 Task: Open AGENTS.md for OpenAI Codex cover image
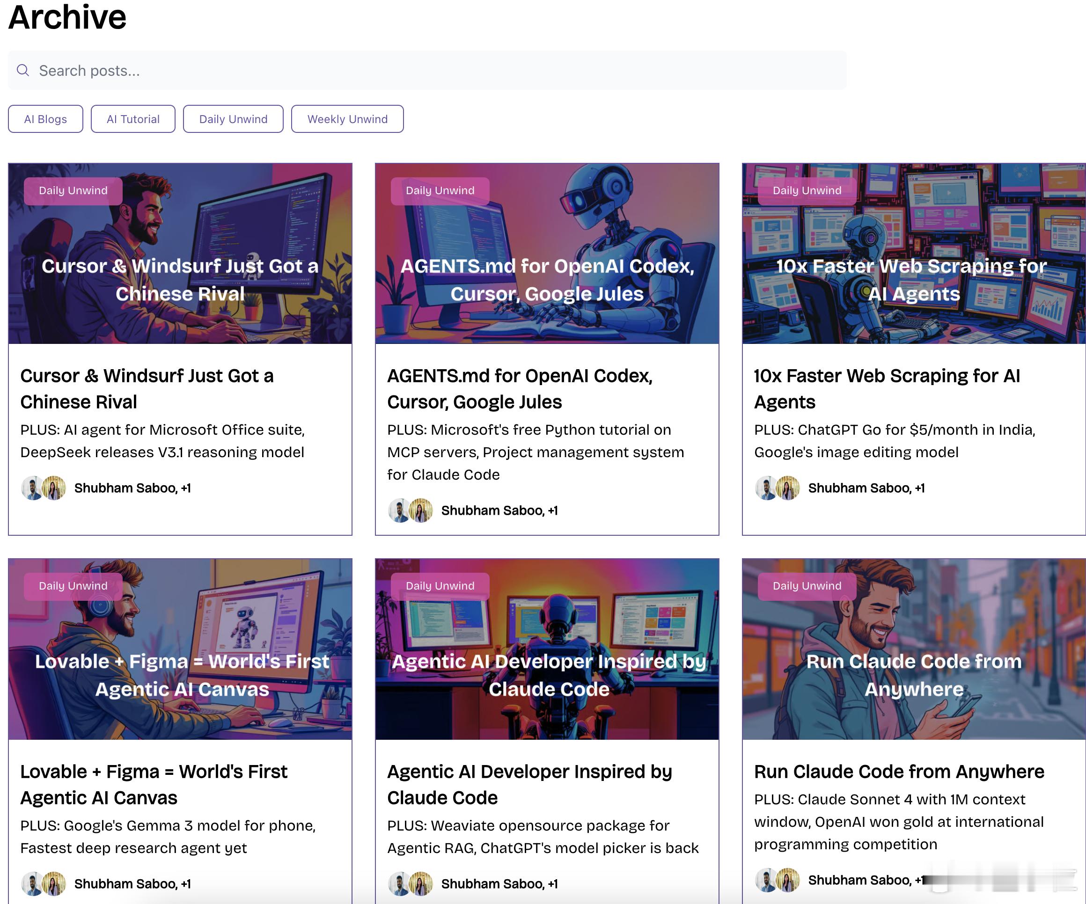click(547, 254)
